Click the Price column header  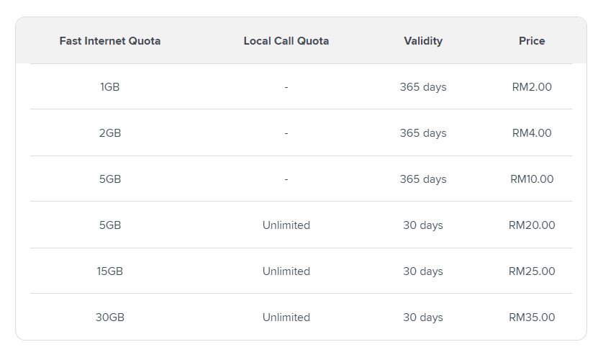(532, 41)
